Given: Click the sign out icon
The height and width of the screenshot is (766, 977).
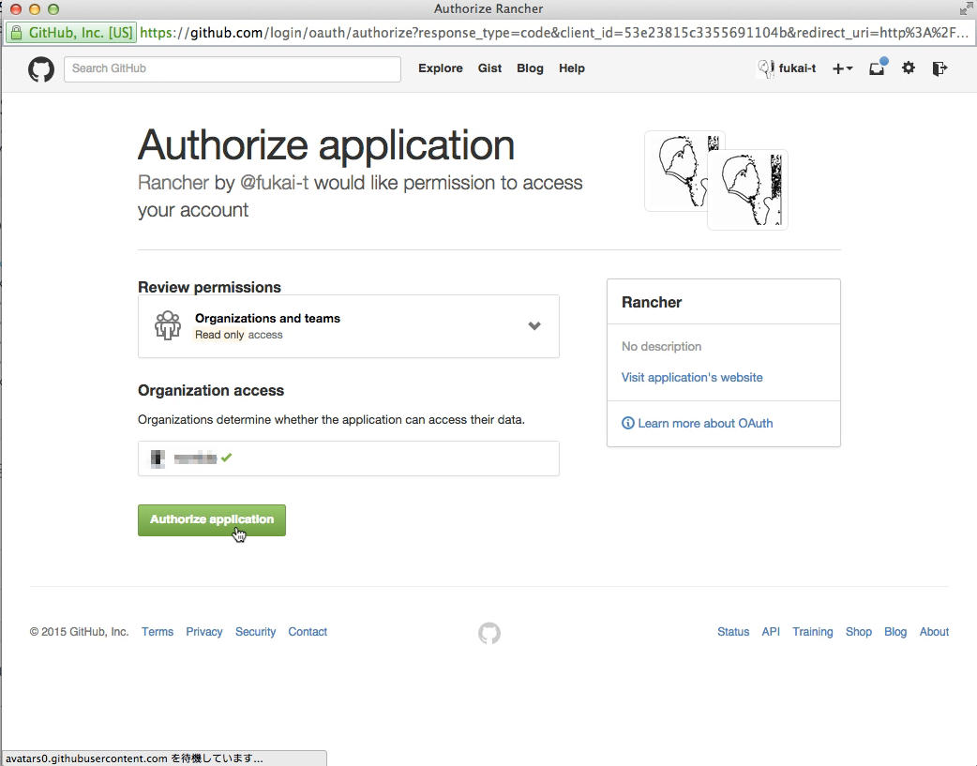Looking at the screenshot, I should click(939, 68).
